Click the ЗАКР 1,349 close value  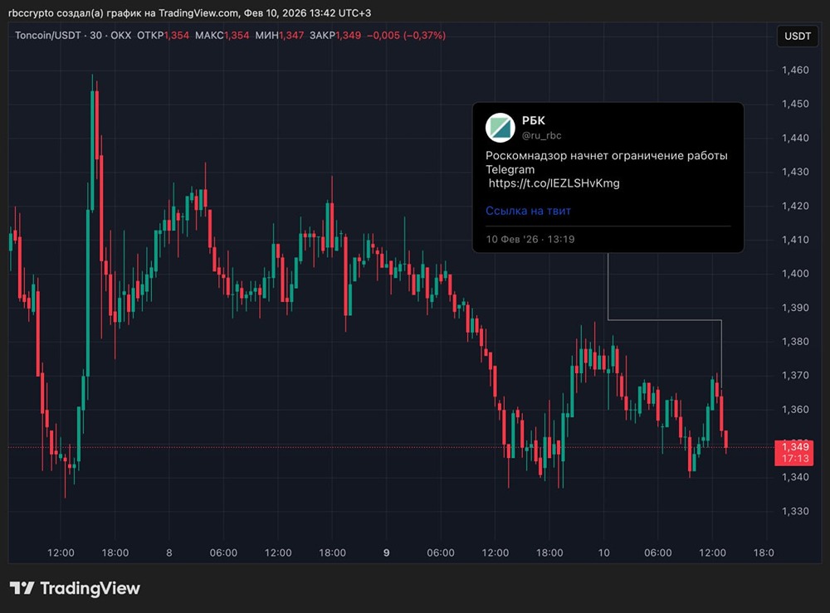(335, 36)
